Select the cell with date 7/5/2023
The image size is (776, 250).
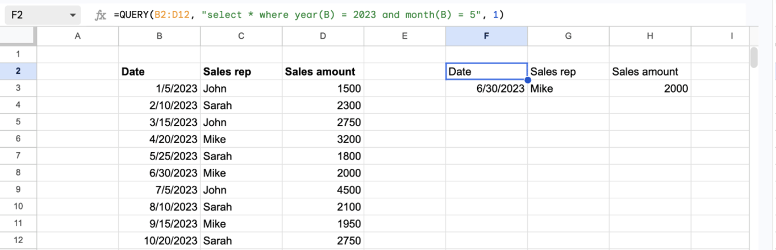click(160, 190)
